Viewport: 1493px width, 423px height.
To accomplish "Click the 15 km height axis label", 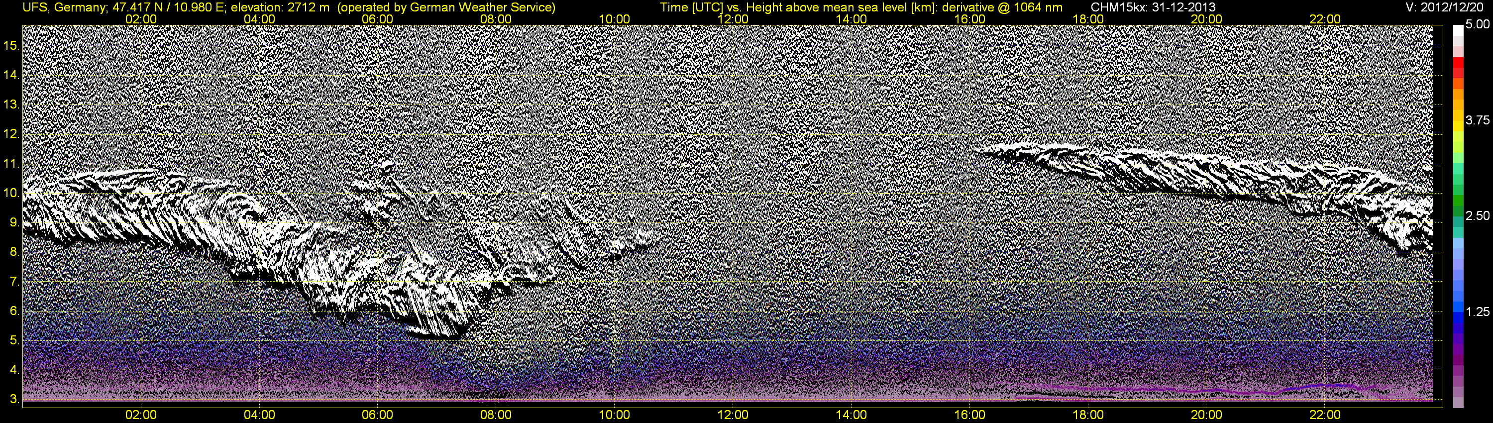I will (11, 45).
